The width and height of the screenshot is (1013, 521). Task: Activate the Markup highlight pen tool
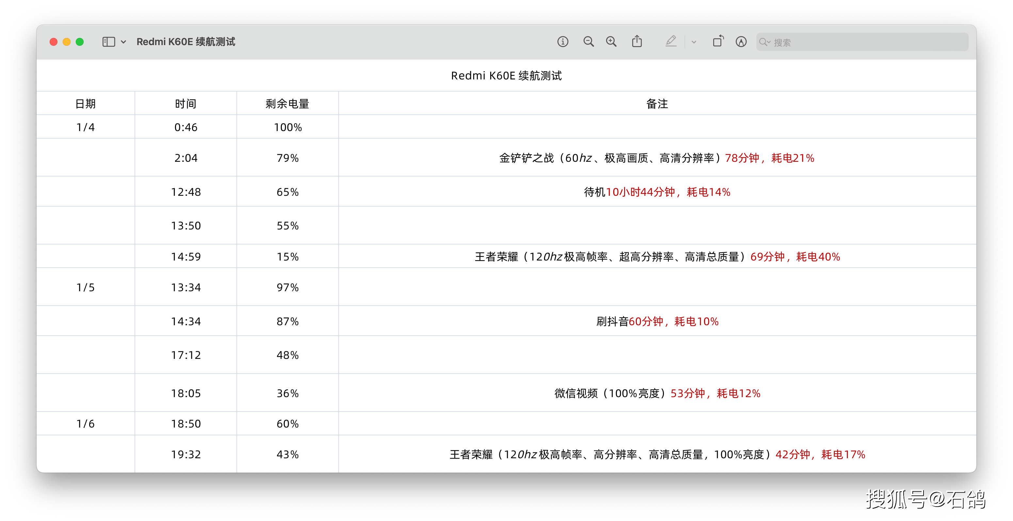coord(671,41)
